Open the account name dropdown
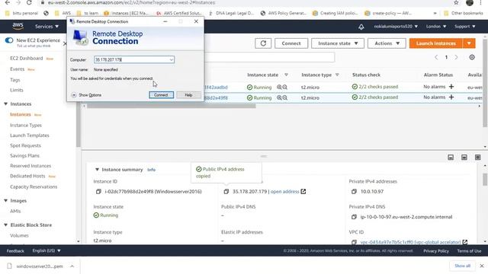 [x=396, y=27]
